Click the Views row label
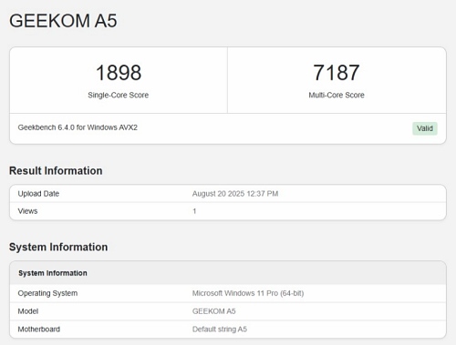 pyautogui.click(x=27, y=211)
